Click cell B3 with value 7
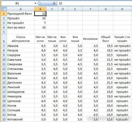Screen dimensions: 132x122 pyautogui.click(x=40, y=23)
